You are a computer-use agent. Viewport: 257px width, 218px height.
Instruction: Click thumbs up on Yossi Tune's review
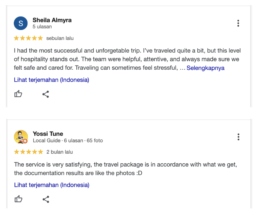[18, 199]
